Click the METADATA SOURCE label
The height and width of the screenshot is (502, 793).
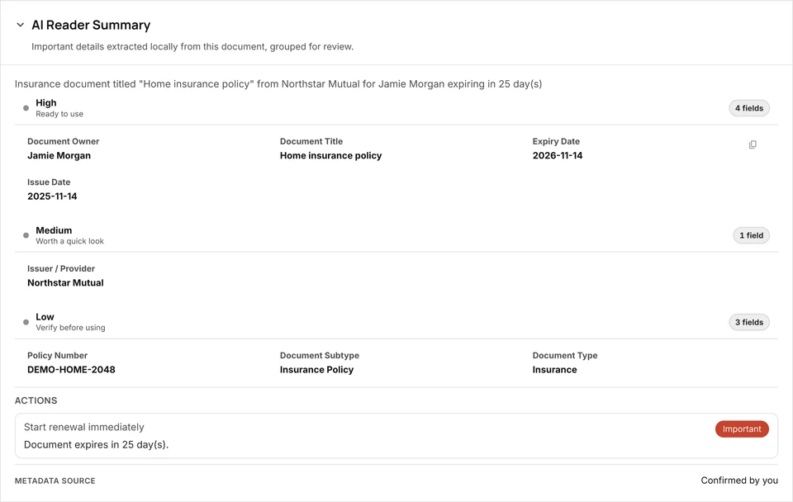tap(55, 481)
